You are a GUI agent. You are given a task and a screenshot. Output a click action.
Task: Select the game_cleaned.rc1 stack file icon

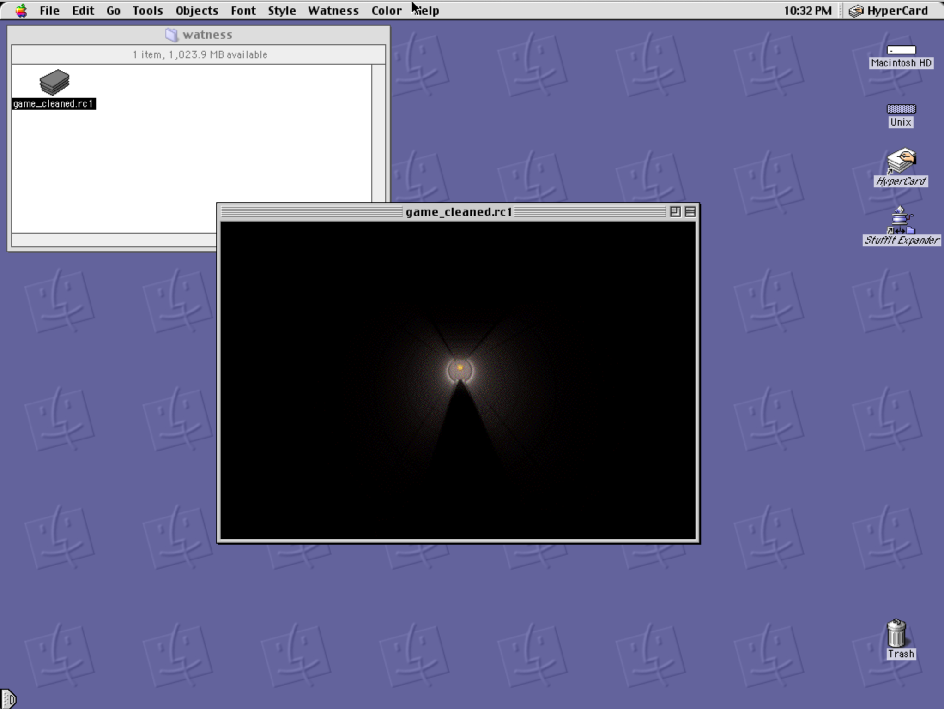click(x=54, y=83)
